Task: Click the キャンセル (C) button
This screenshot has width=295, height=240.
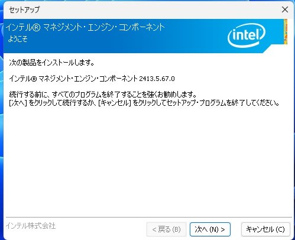Action: click(x=265, y=229)
